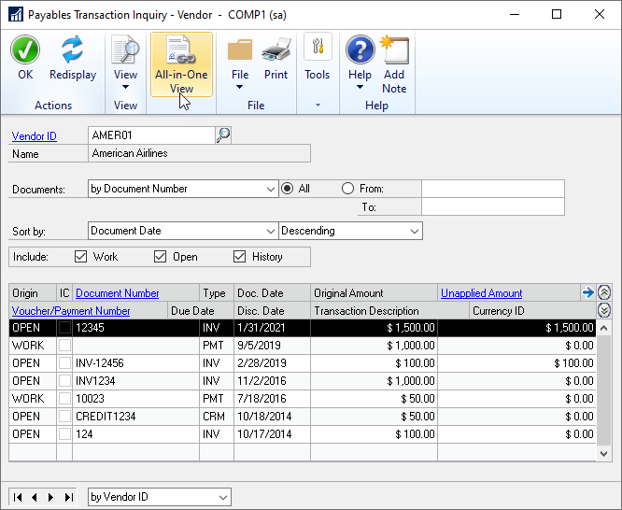Click blue arrow next to Unapplied Amount
Screen dimensions: 622x510
coord(587,293)
